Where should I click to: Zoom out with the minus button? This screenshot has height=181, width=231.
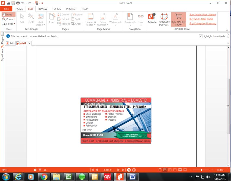coord(190,170)
